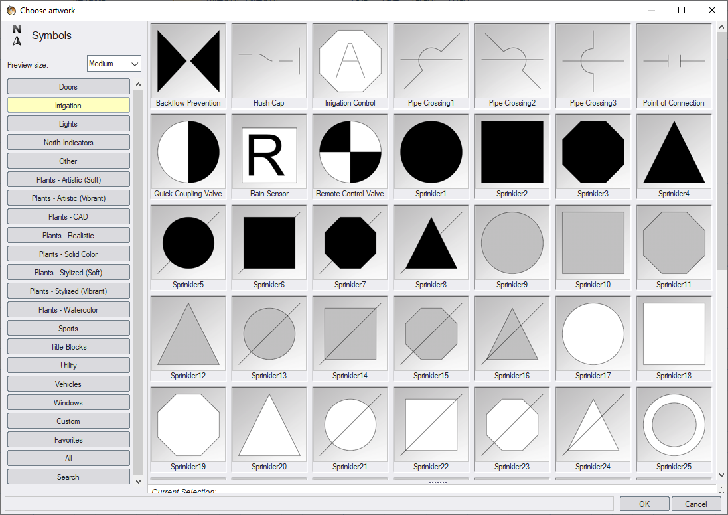728x515 pixels.
Task: Show the Title Blocks category
Action: tap(68, 347)
